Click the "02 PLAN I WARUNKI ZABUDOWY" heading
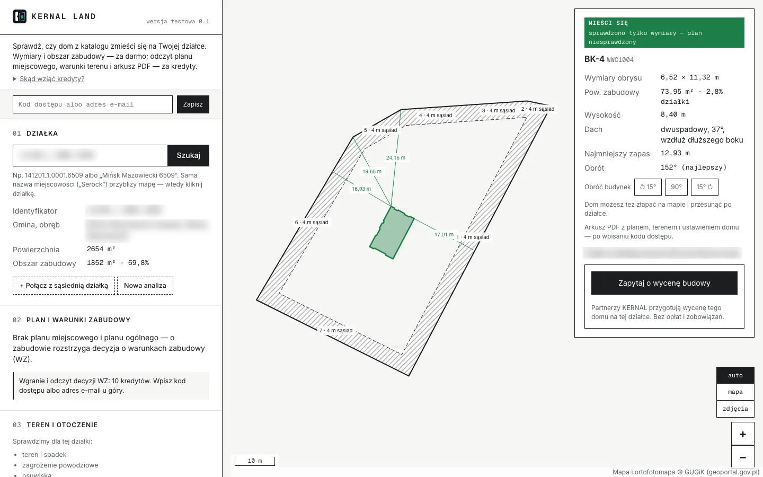Image resolution: width=763 pixels, height=477 pixels. tap(72, 320)
